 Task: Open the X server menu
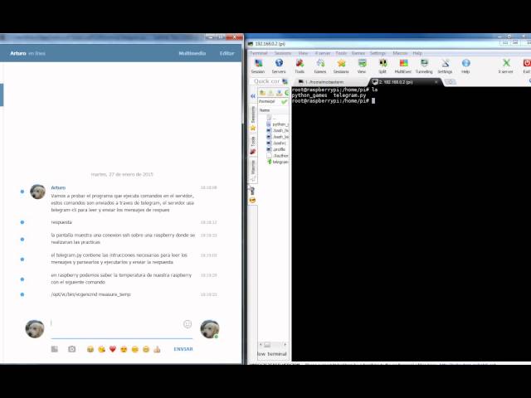[x=323, y=53]
